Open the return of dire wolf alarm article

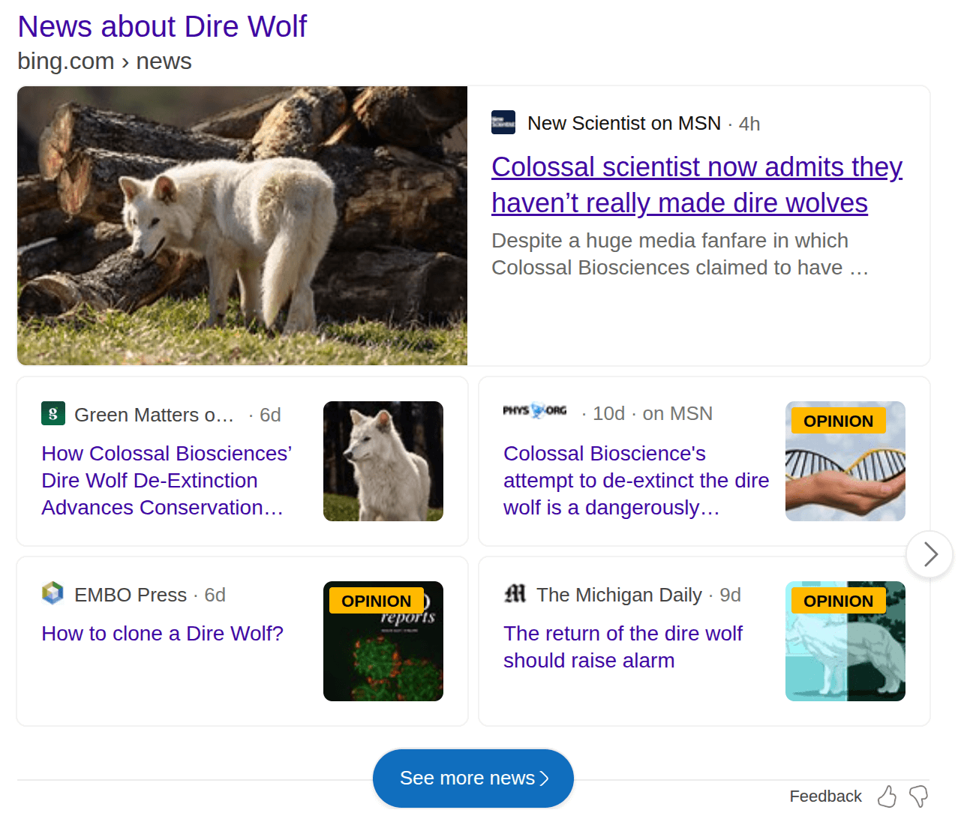click(x=623, y=646)
